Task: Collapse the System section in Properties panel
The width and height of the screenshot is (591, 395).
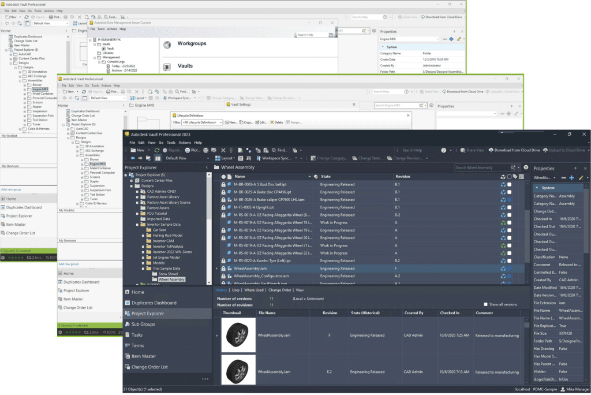Action: click(537, 188)
